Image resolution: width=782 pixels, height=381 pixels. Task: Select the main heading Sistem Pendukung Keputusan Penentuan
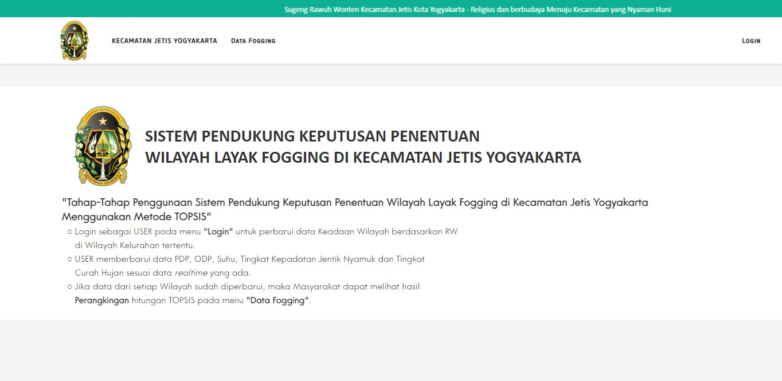[312, 136]
